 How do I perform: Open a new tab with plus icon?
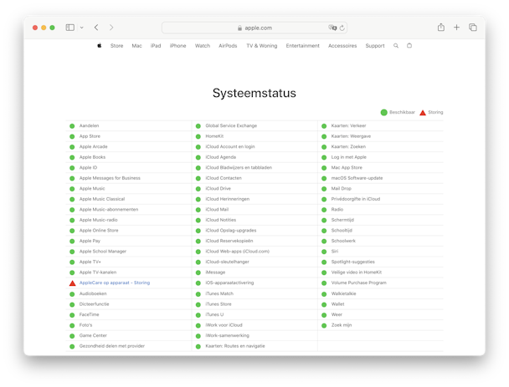tap(456, 28)
